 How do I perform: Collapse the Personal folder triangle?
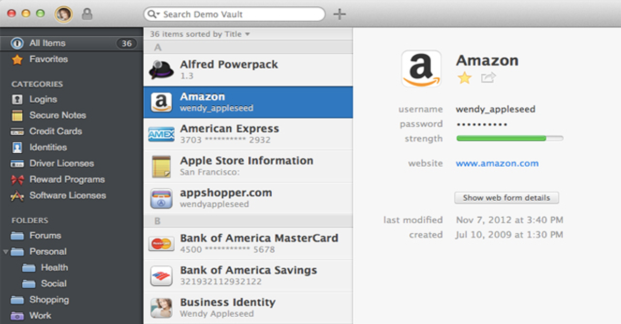point(6,252)
